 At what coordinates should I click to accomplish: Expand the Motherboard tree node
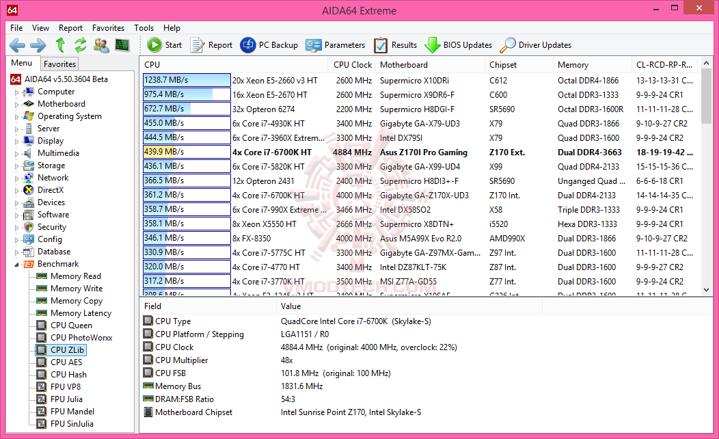(x=17, y=105)
